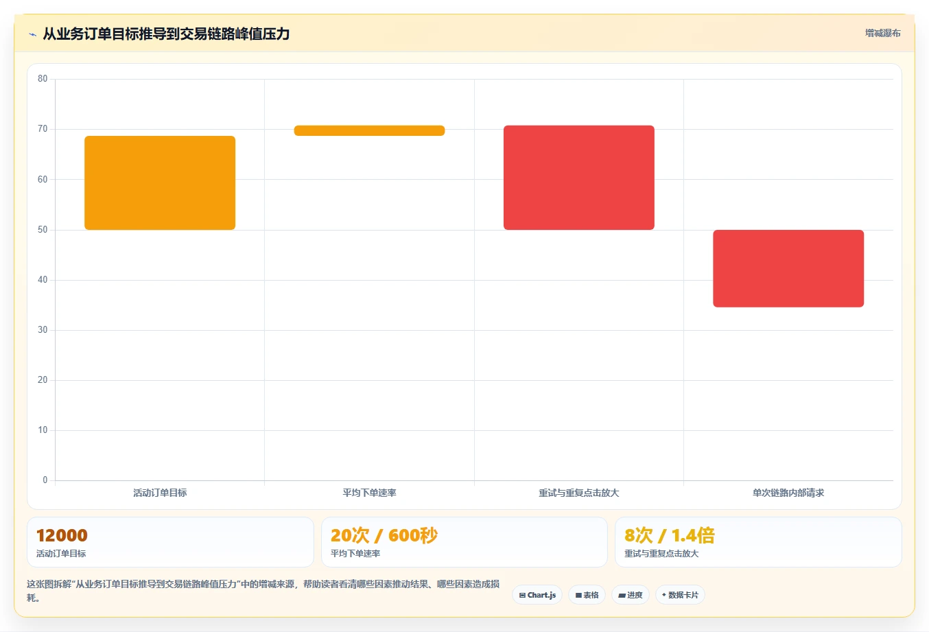
Task: Click the y-axis value 70
Action: tap(43, 129)
